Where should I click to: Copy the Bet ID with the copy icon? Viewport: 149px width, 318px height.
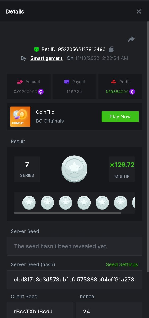tap(111, 49)
